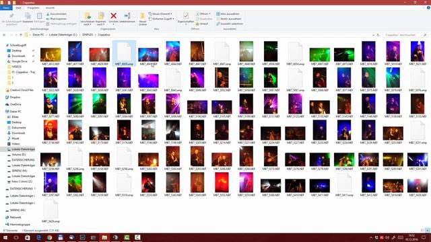Click Alles auswählen button
Screen dimensions: 431x242
click(x=228, y=13)
